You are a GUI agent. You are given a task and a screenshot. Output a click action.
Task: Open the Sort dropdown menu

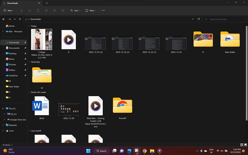click(75, 10)
